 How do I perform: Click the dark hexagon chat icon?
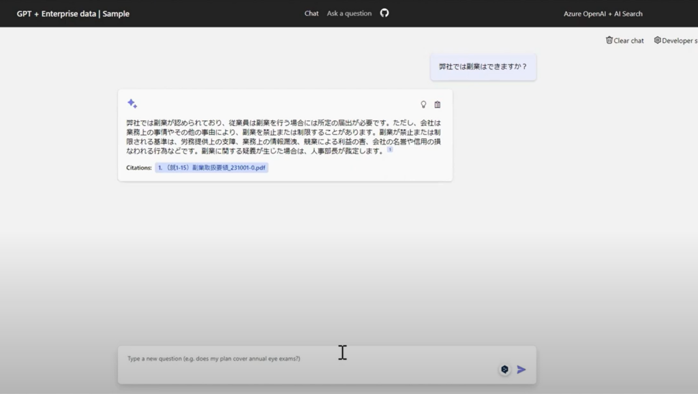504,369
